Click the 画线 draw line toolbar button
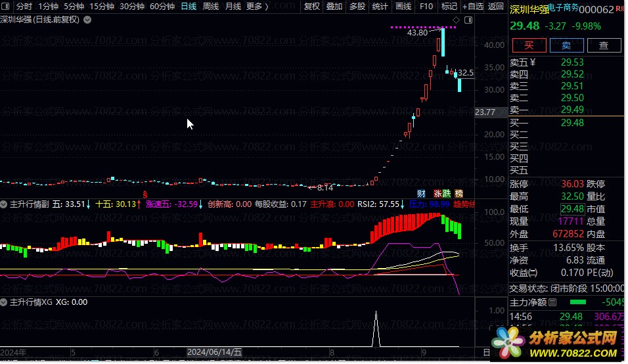Screen dimensions: 628x364 click(x=403, y=7)
